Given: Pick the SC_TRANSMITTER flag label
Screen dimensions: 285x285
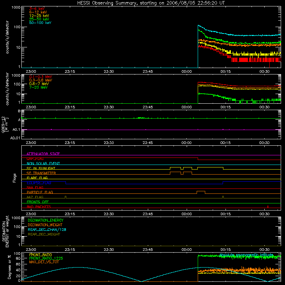Looking at the screenshot, I should pyautogui.click(x=41, y=173).
